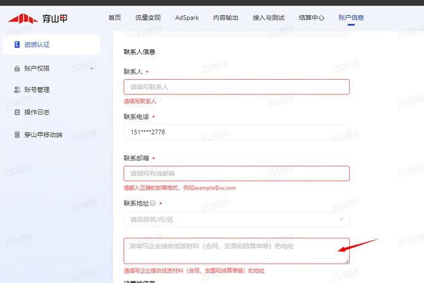Open the 请选择省/市/区 dropdown
The height and width of the screenshot is (283, 424).
click(x=237, y=219)
